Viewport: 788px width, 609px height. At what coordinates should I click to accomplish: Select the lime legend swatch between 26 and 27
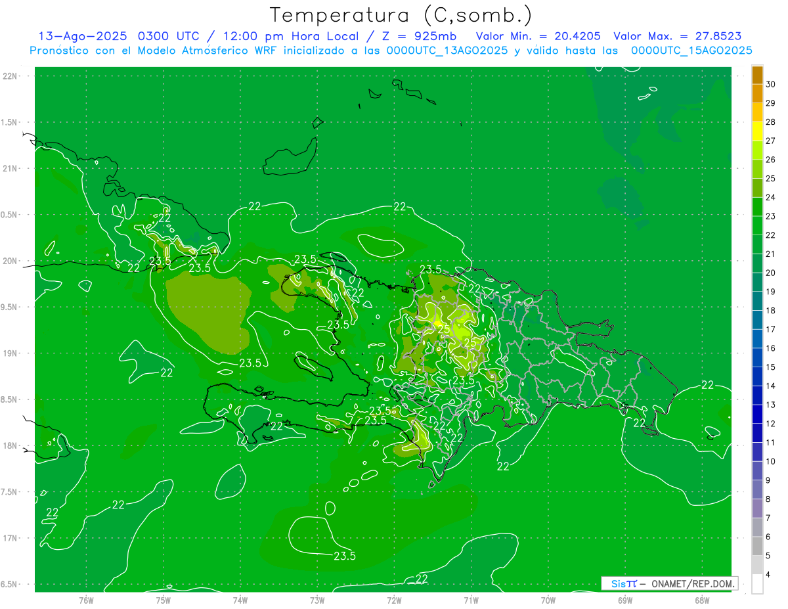[x=757, y=150]
